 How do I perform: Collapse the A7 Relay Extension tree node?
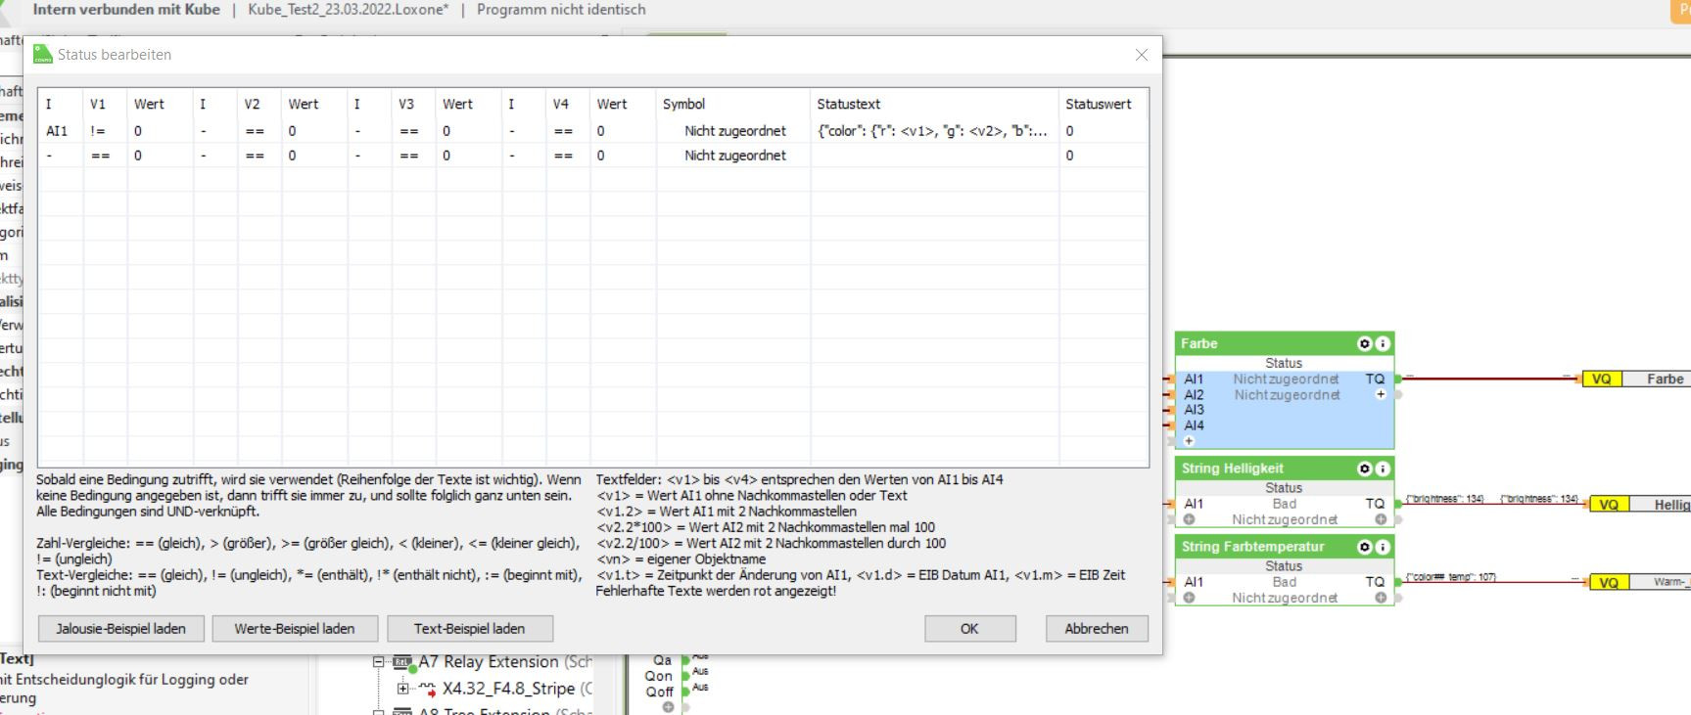(379, 662)
